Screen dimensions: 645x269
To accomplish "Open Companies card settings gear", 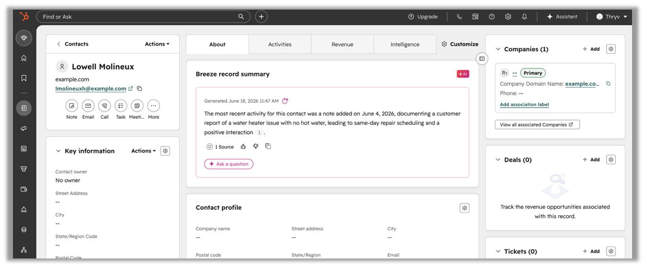I will (x=610, y=49).
